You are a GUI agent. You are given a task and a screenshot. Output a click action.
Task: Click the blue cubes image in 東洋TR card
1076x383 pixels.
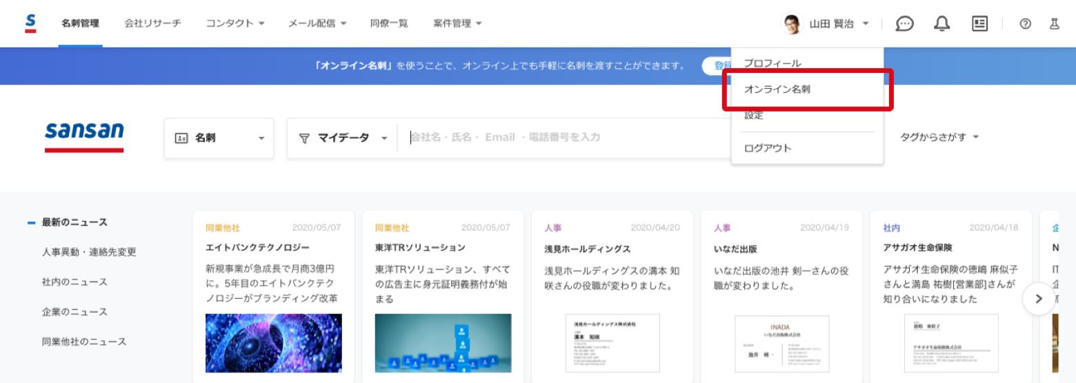click(444, 343)
